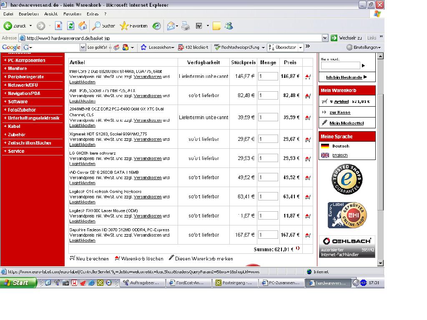Click the yellow Discuss note icon
The width and height of the screenshot is (427, 320).
(216, 26)
